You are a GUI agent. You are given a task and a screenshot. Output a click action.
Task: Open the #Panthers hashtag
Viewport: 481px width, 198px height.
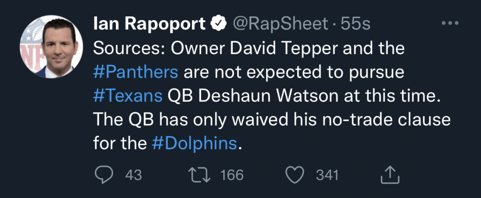coord(136,72)
